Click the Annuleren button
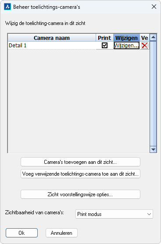The image size is (161, 244). pos(61,233)
